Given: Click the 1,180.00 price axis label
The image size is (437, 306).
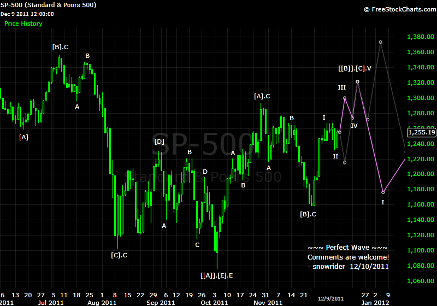Looking at the screenshot, I should point(421,189).
